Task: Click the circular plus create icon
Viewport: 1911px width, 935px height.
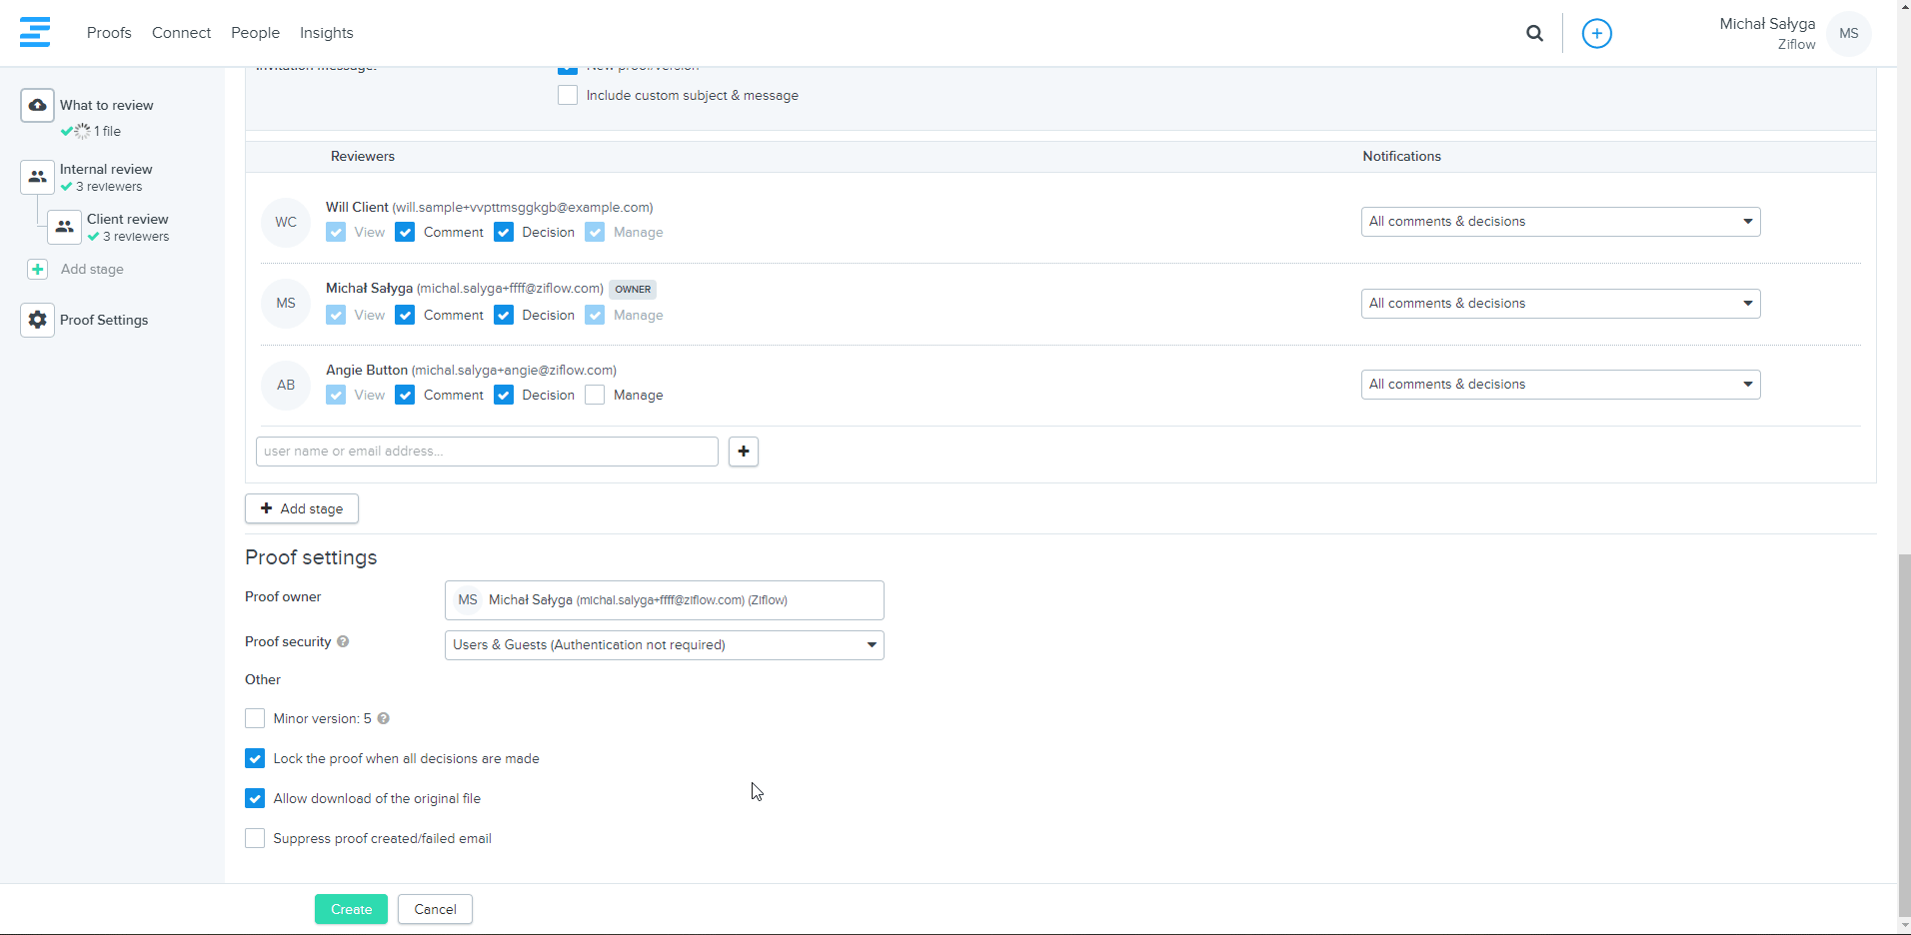Action: pyautogui.click(x=1596, y=33)
